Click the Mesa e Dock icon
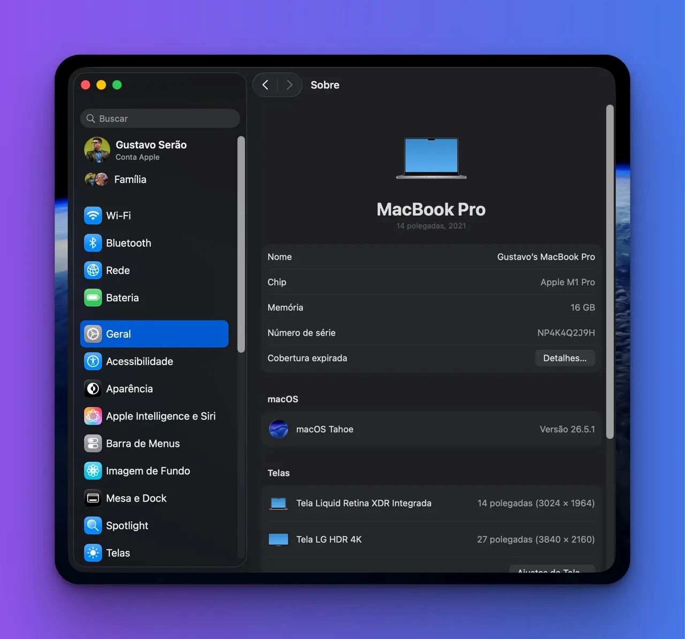Screen dimensions: 685x639 [x=93, y=498]
